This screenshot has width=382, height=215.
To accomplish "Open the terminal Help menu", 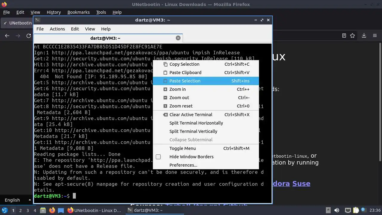I will point(106,29).
